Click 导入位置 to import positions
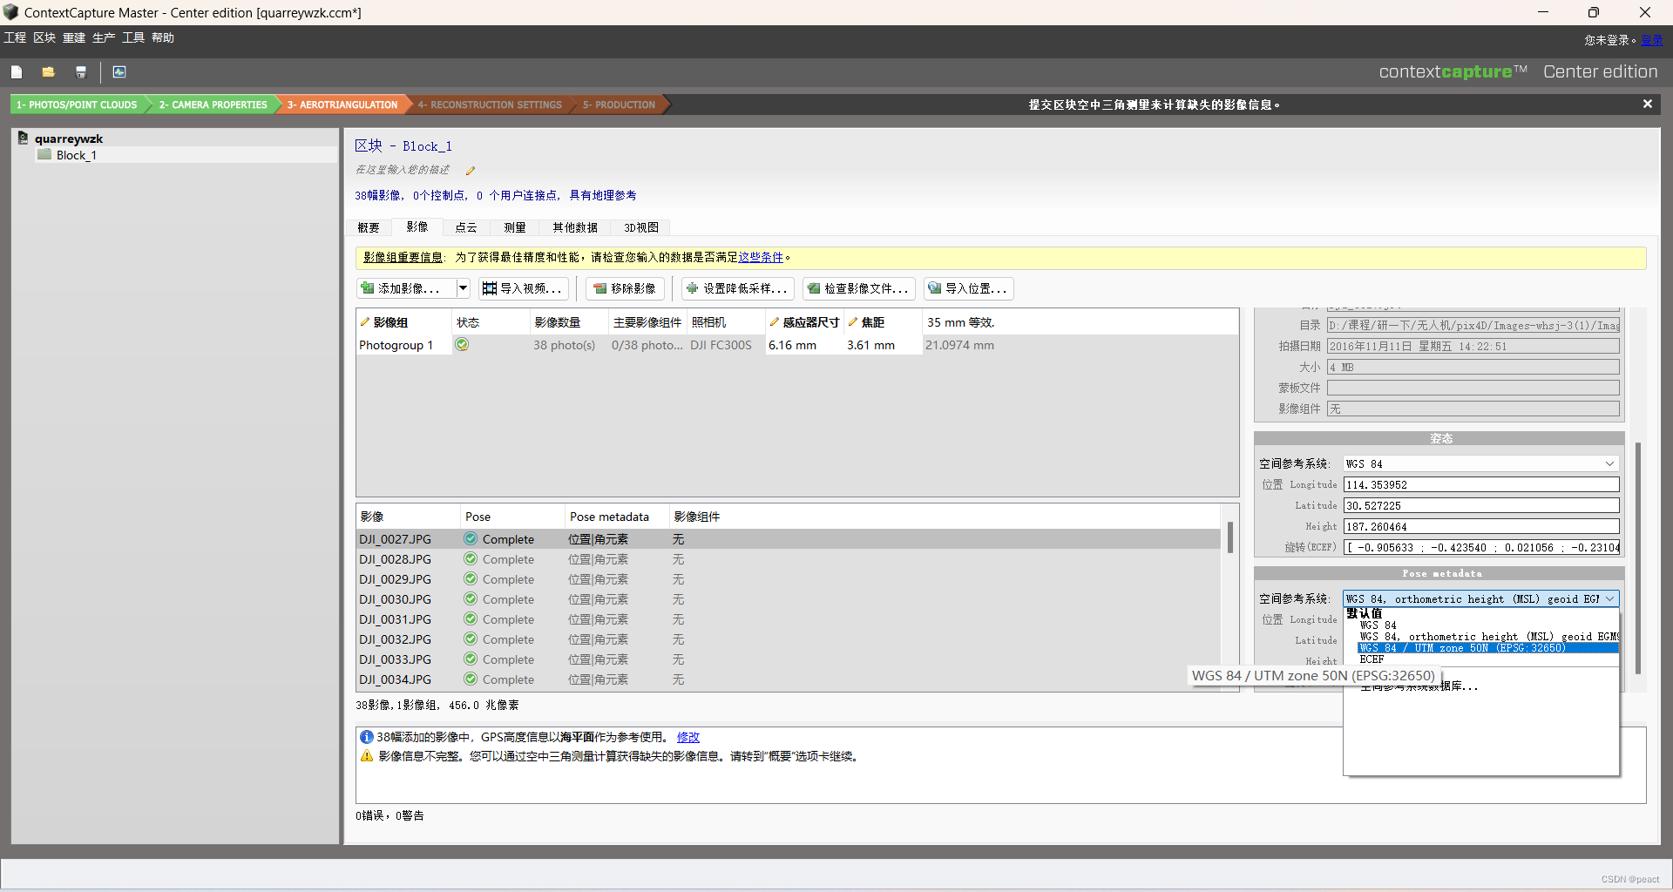The width and height of the screenshot is (1673, 892). click(967, 288)
